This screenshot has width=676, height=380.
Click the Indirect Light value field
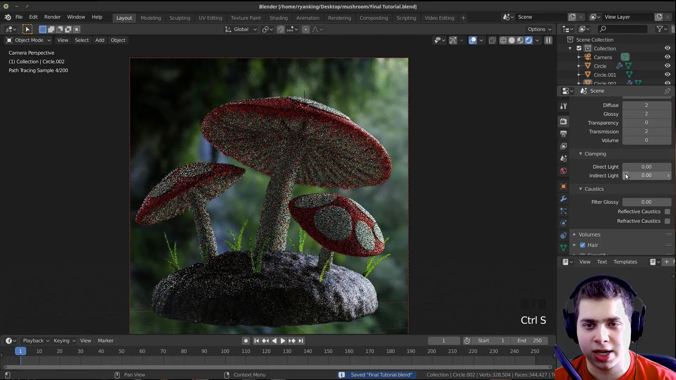coord(646,175)
